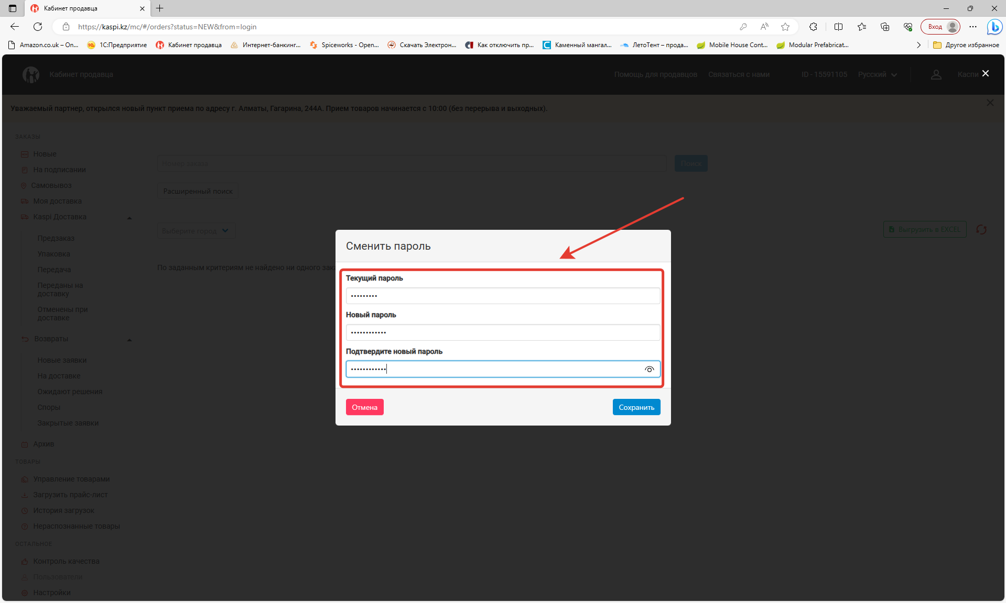Go back using the browser back arrow
This screenshot has width=1006, height=603.
(x=15, y=27)
